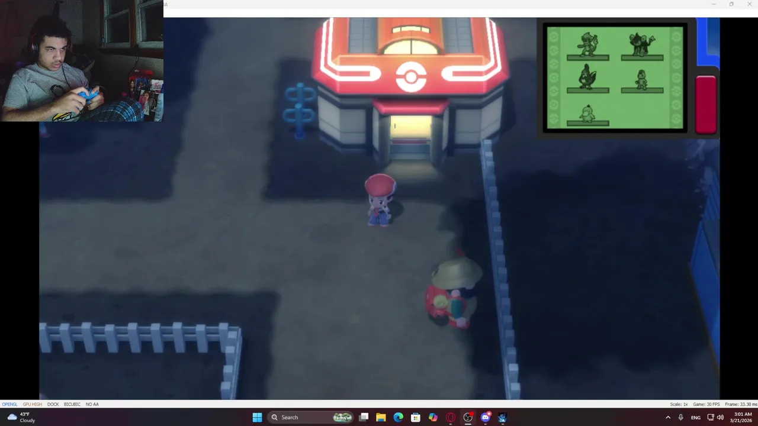Open the ENG language input switcher
Viewport: 758px width, 426px height.
click(x=696, y=417)
